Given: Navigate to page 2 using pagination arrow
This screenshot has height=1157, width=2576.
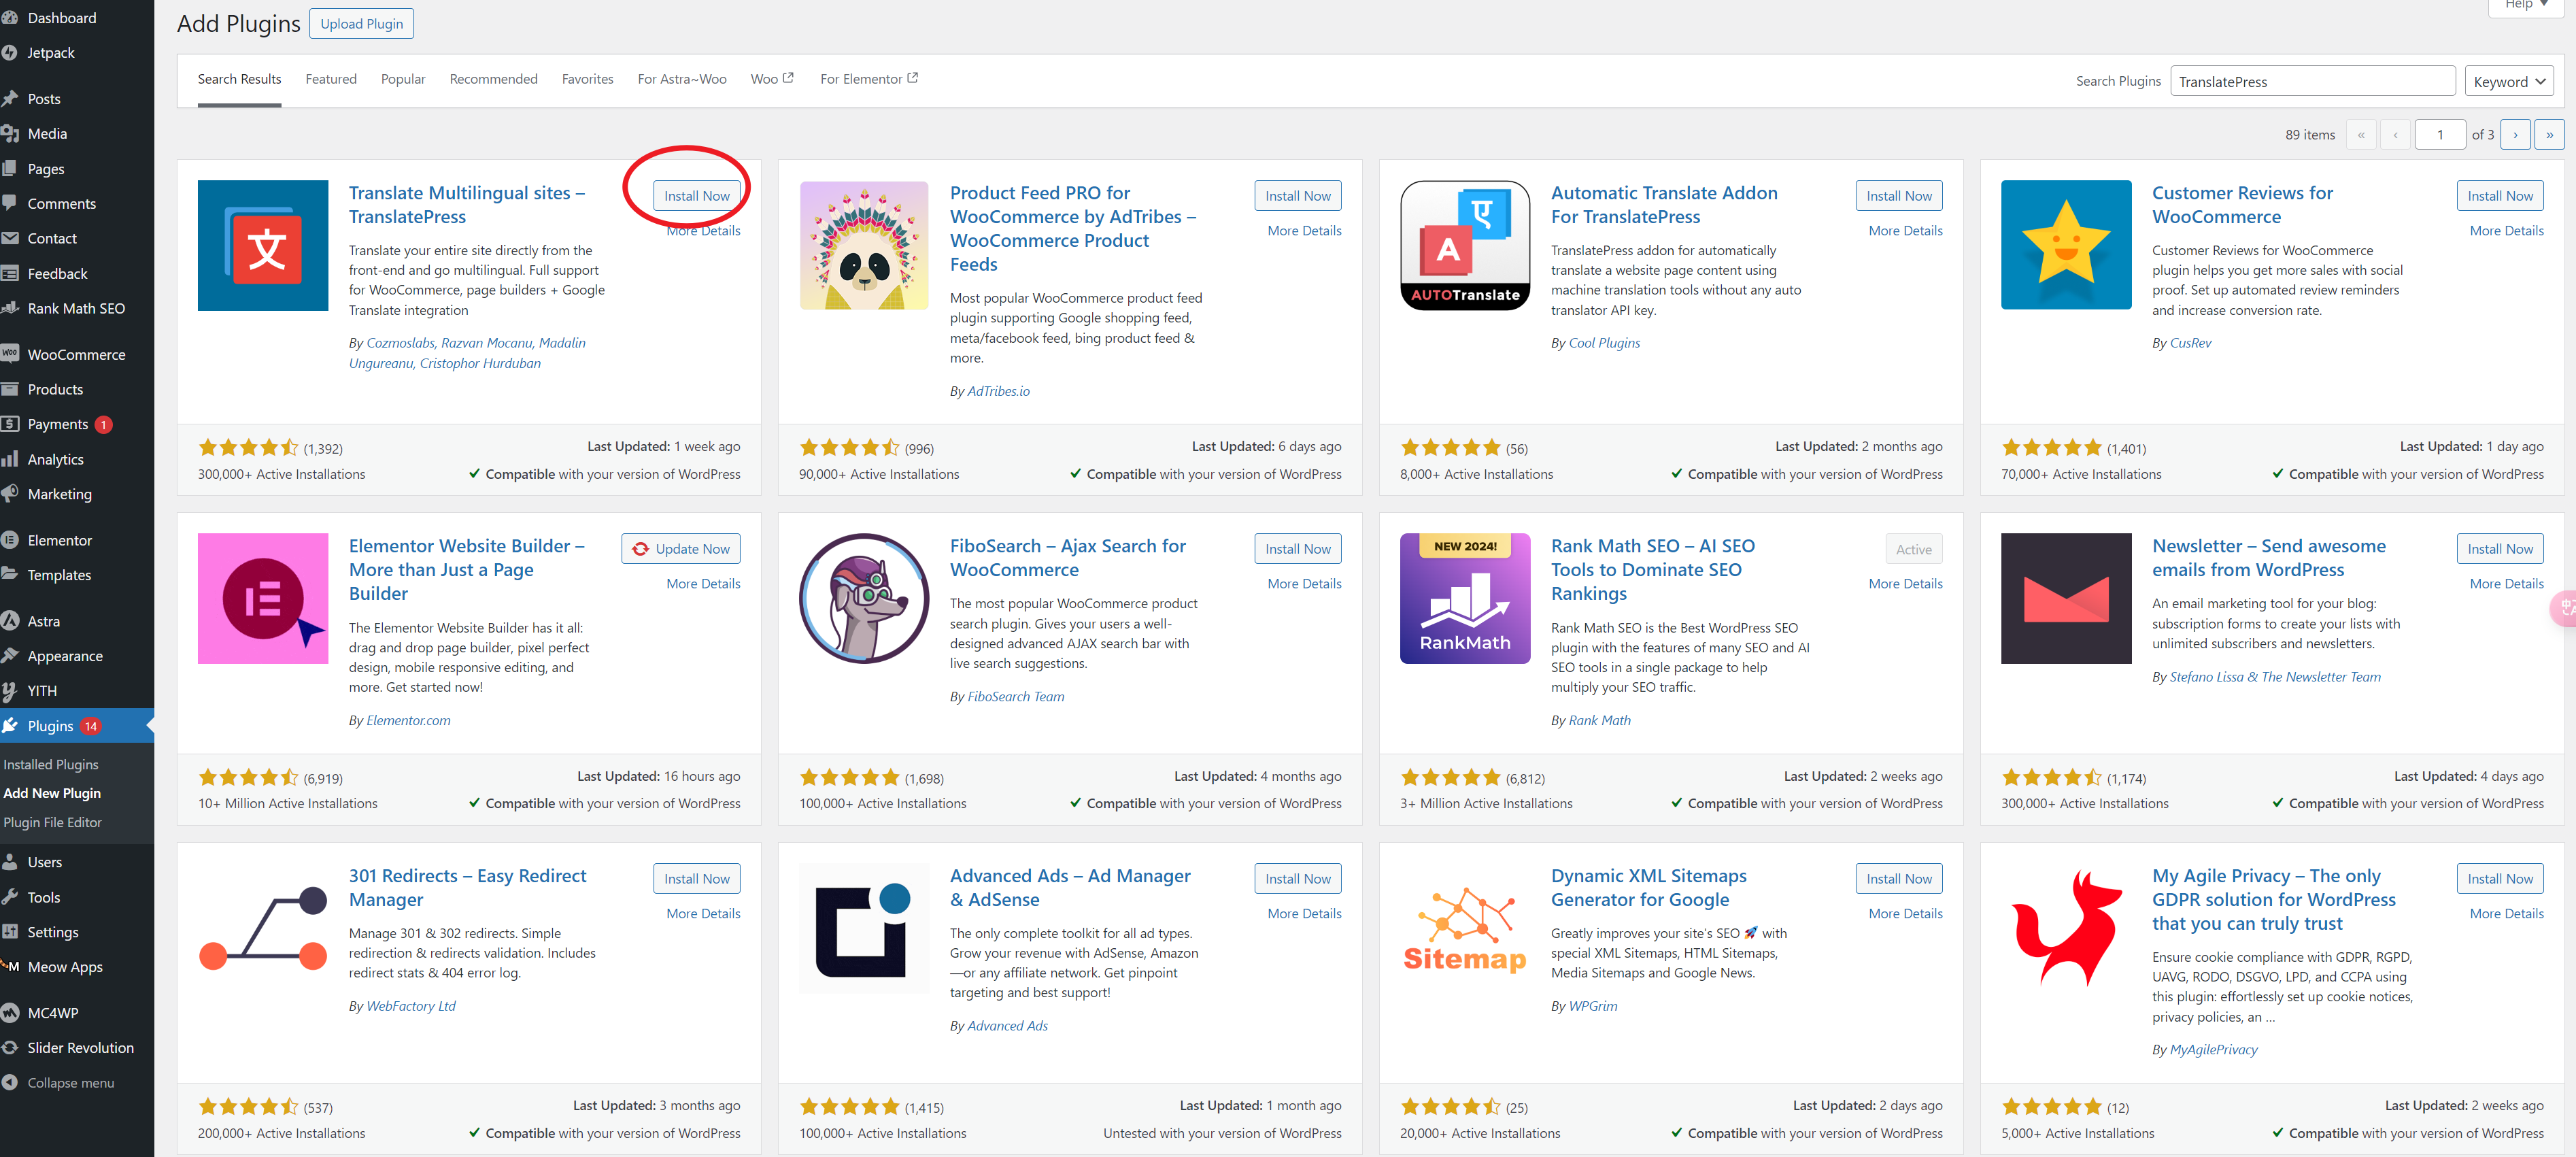Looking at the screenshot, I should pos(2515,137).
